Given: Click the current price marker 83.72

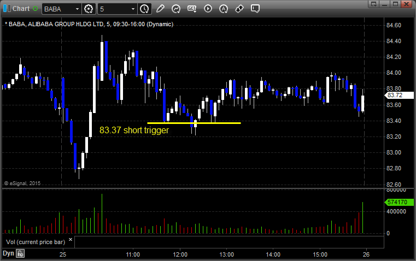Looking at the screenshot, I should pyautogui.click(x=399, y=96).
